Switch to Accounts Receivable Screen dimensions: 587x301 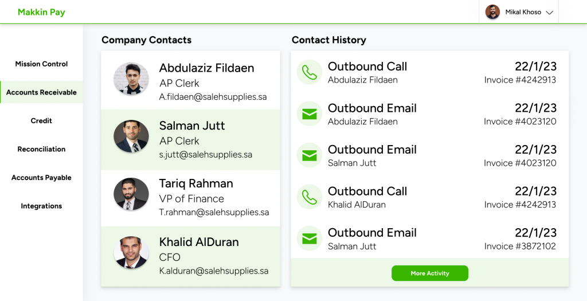point(41,92)
